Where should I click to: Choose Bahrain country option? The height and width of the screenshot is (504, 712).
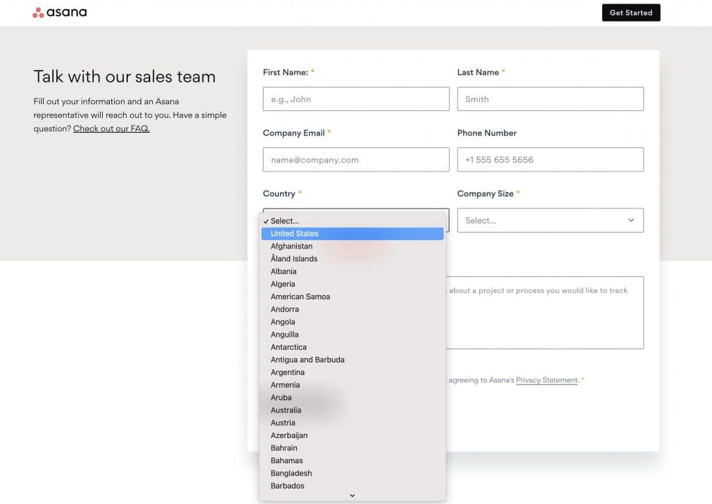pos(353,448)
